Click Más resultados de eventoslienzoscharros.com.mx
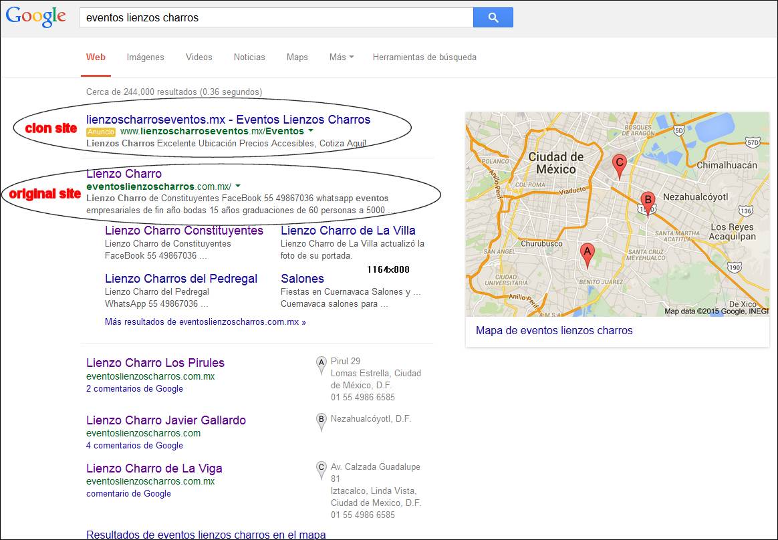Image resolution: width=778 pixels, height=540 pixels. 205,321
